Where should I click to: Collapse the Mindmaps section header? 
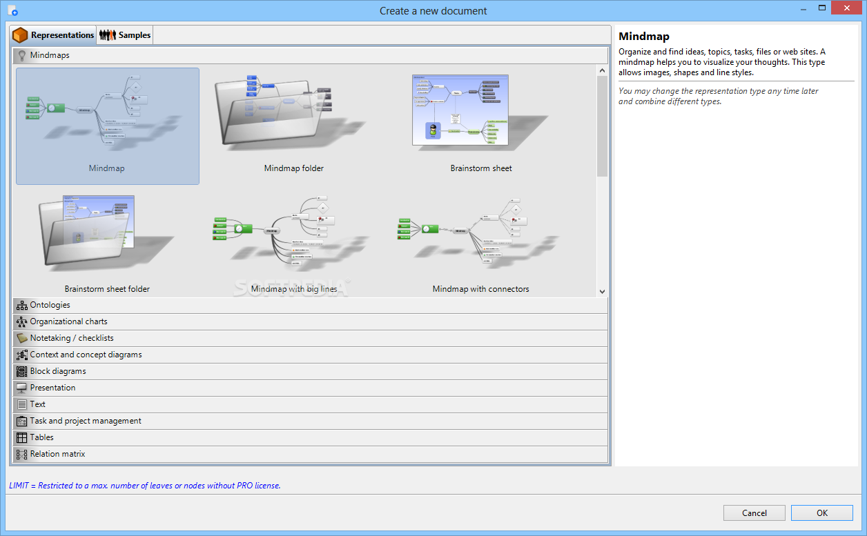point(310,55)
